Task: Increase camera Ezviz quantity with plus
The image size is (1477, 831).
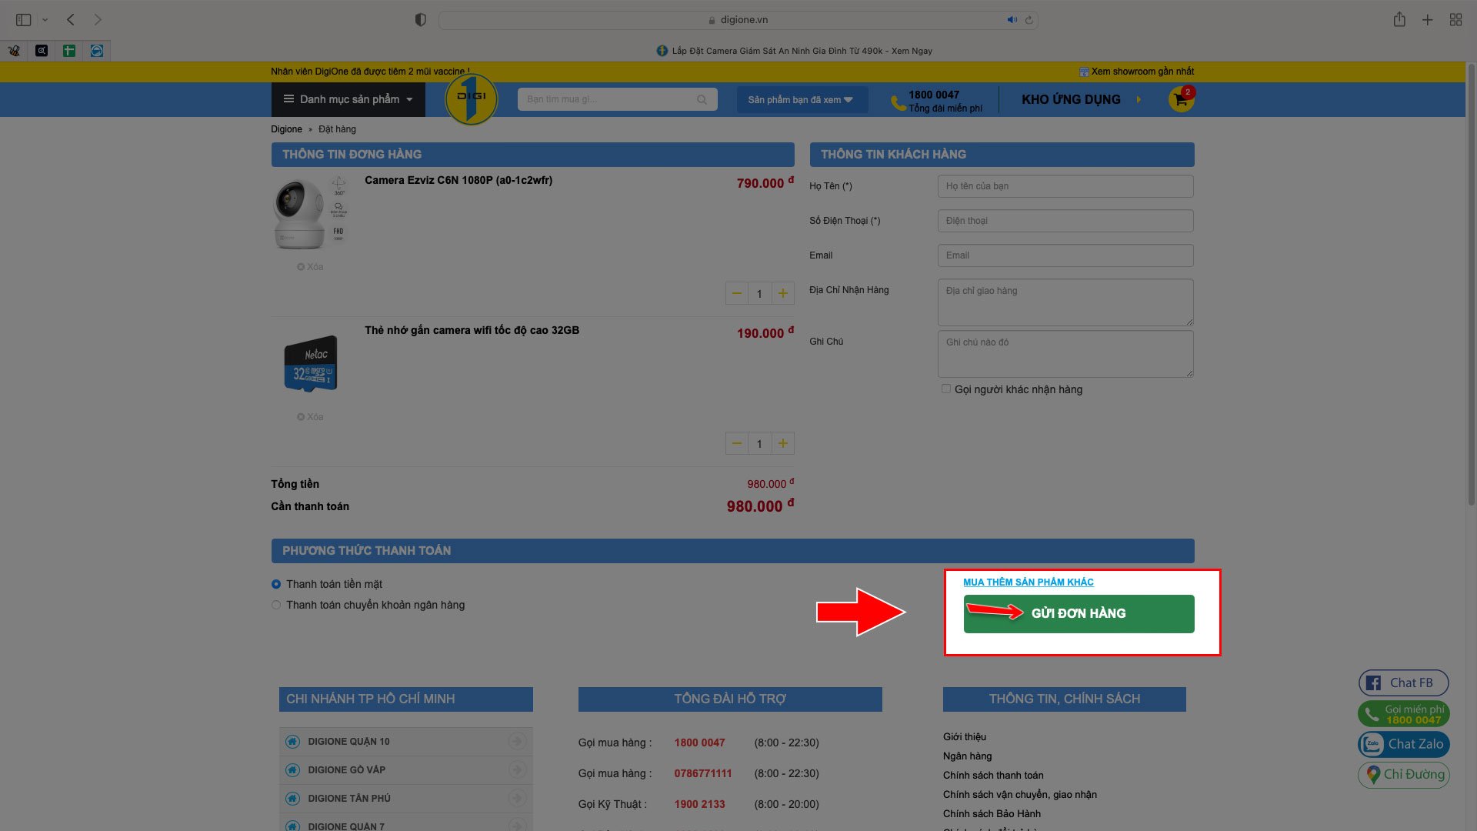Action: pyautogui.click(x=782, y=293)
